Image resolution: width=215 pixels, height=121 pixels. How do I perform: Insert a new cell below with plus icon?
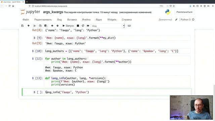pyautogui.click(x=28, y=26)
